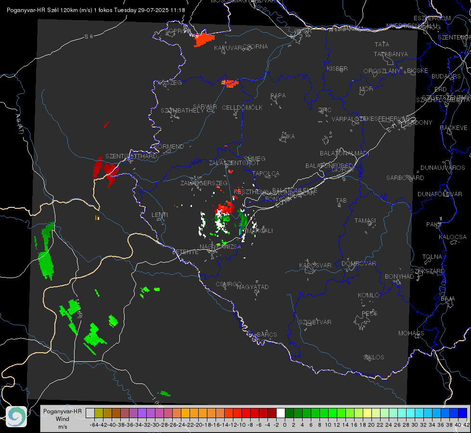Click the 'MOR' town label
Image resolution: width=471 pixels, height=433 pixels.
[366, 89]
